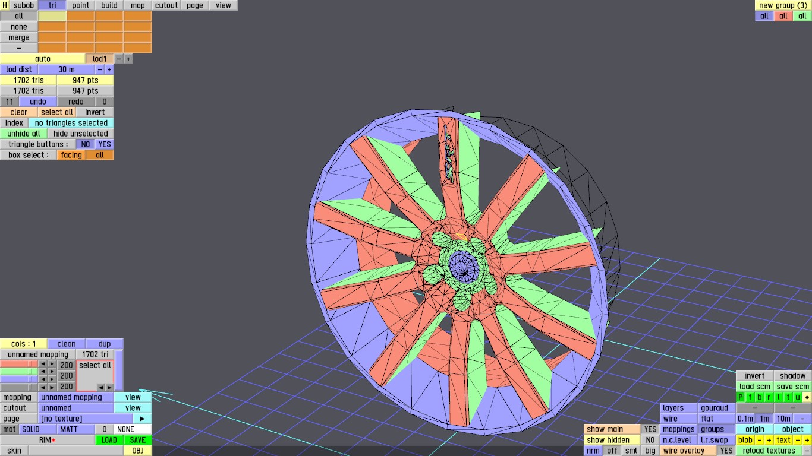Click the skin name field
The height and width of the screenshot is (456, 812).
tap(76, 451)
